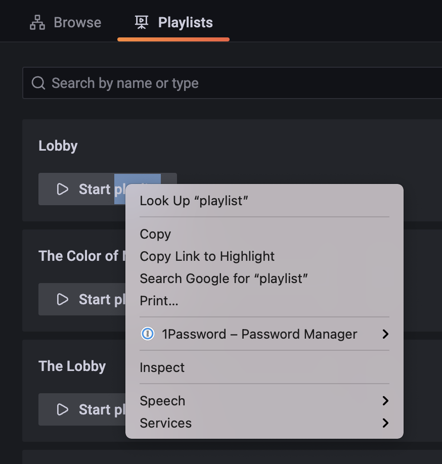
Task: Choose Copy Link to Highlight
Action: click(207, 256)
